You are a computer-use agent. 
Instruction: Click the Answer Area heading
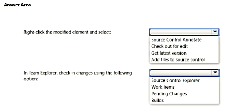[x=17, y=5]
